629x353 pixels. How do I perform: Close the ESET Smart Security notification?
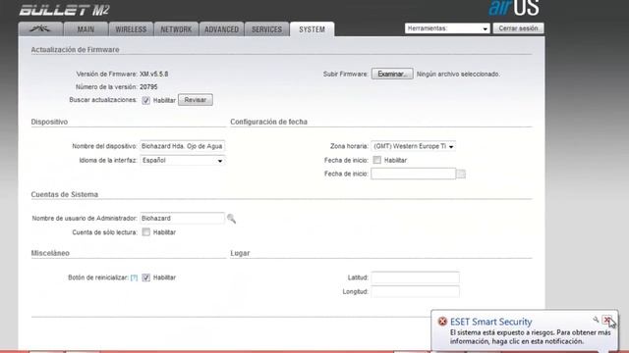(607, 320)
